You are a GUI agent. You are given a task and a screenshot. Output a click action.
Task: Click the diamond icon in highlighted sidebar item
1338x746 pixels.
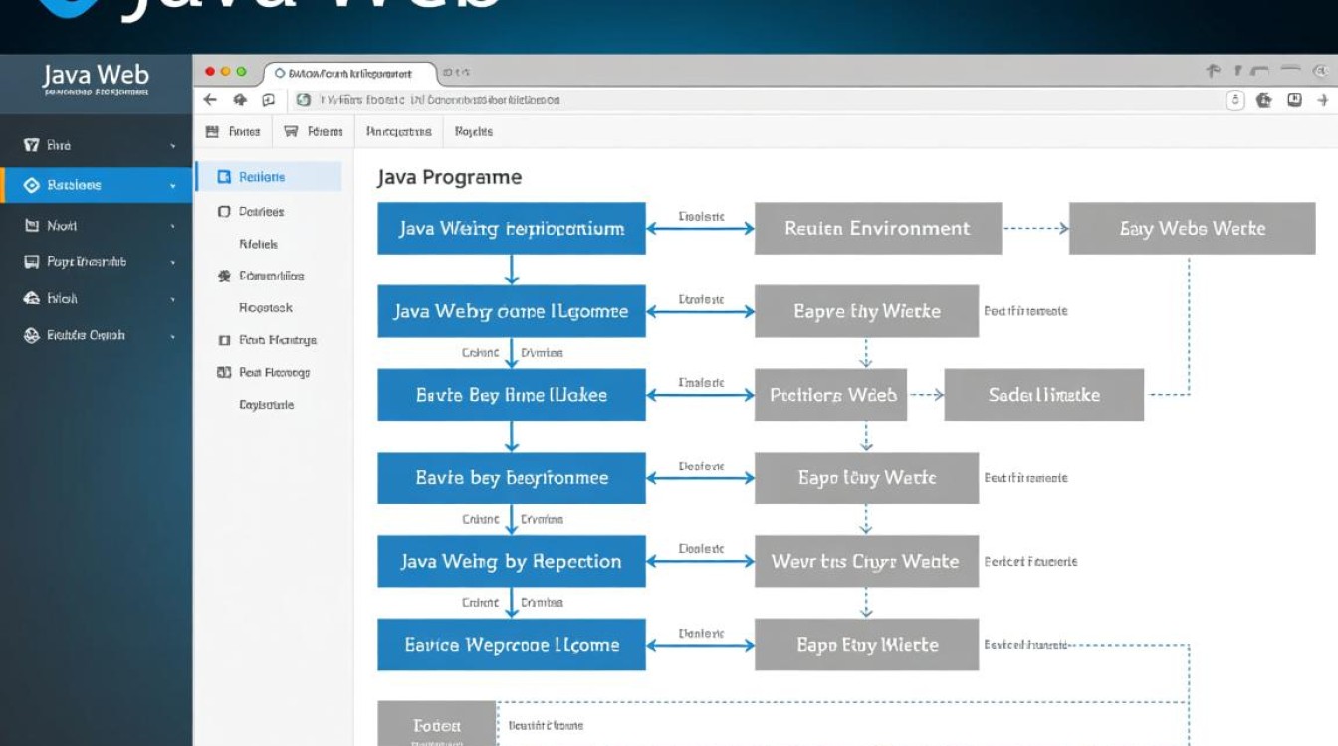tap(31, 185)
